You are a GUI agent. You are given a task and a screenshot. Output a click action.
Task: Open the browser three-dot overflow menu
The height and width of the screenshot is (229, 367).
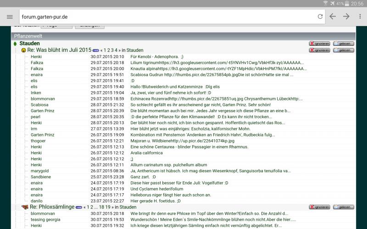pos(360,16)
